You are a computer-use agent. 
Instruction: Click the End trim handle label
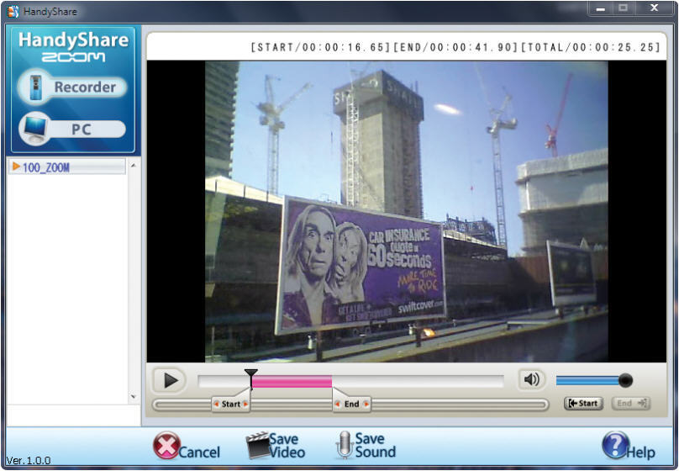(351, 405)
